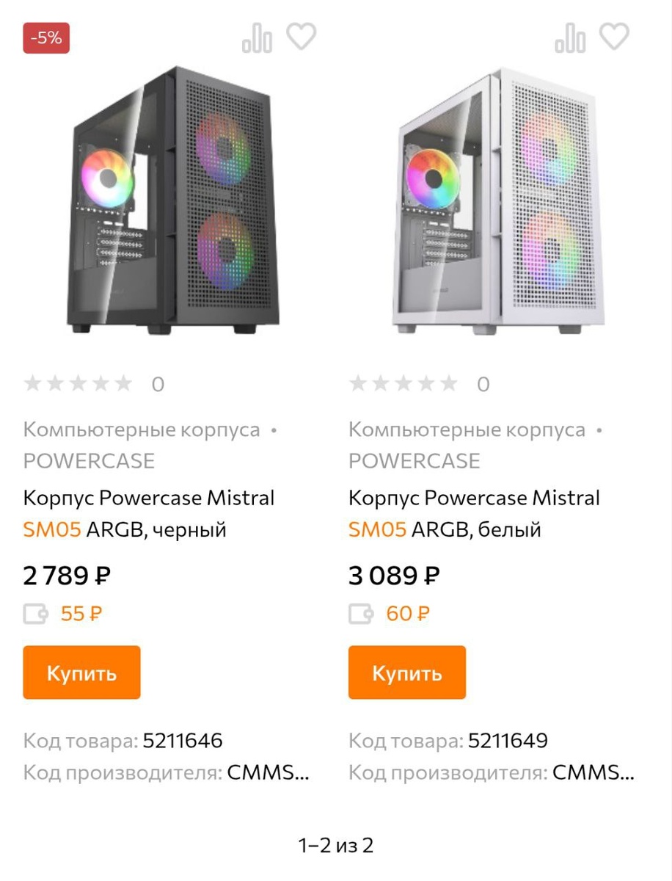Click bonus wallet icon next to 60 ₽
Screen dimensions: 672x881
361,613
